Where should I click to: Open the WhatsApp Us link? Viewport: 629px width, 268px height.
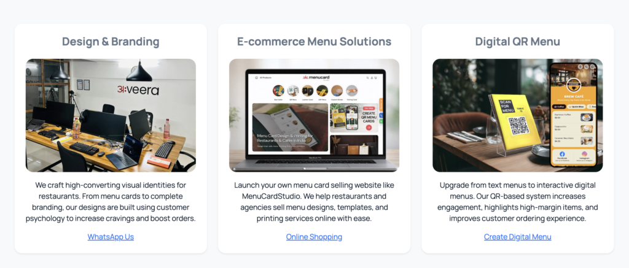tap(111, 237)
